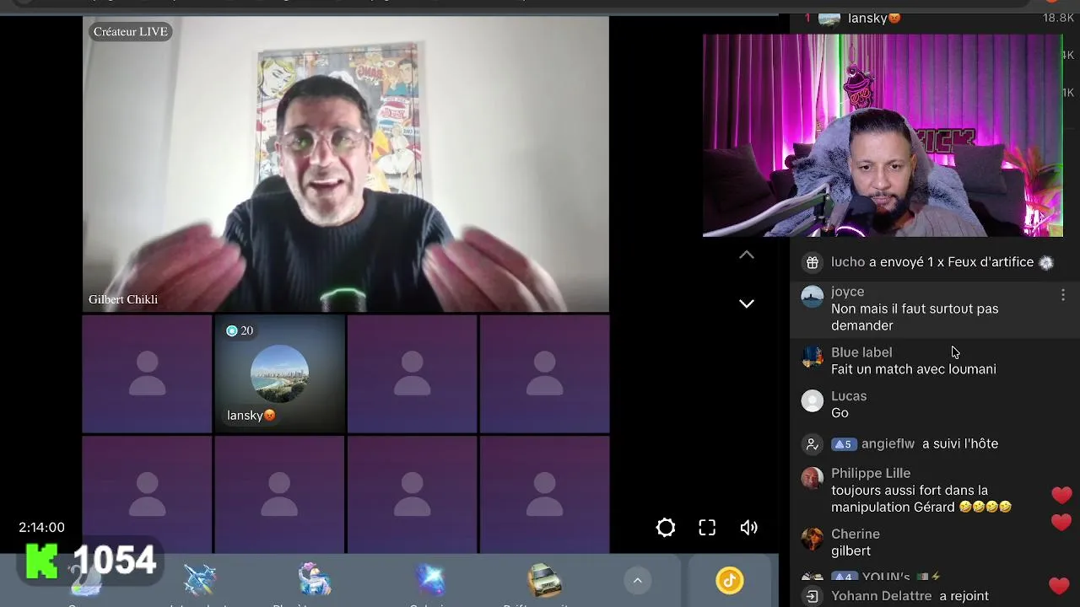Click the Créateur LIVE badge
Screen dimensions: 1080x607
(x=131, y=32)
